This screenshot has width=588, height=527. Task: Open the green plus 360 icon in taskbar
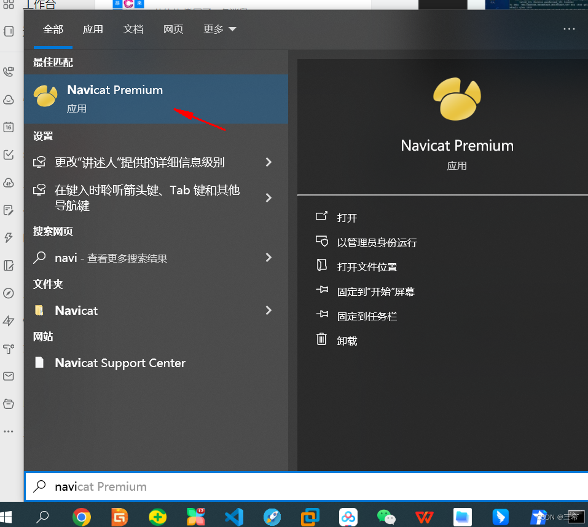[x=157, y=517]
